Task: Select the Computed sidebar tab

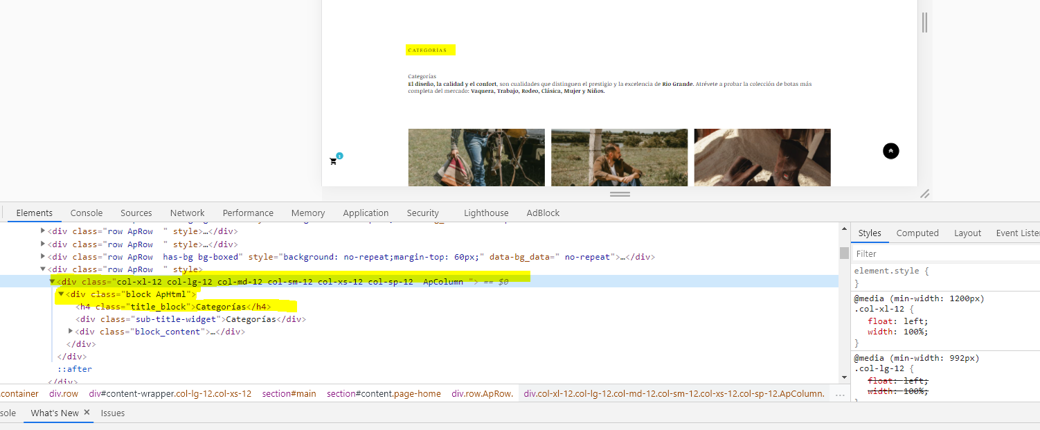Action: pyautogui.click(x=917, y=233)
